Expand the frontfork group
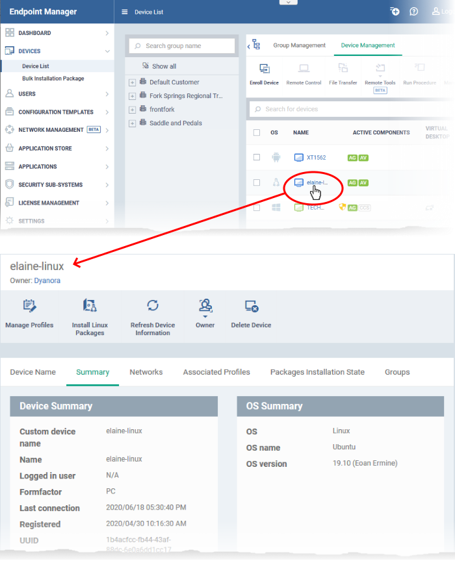 point(132,110)
